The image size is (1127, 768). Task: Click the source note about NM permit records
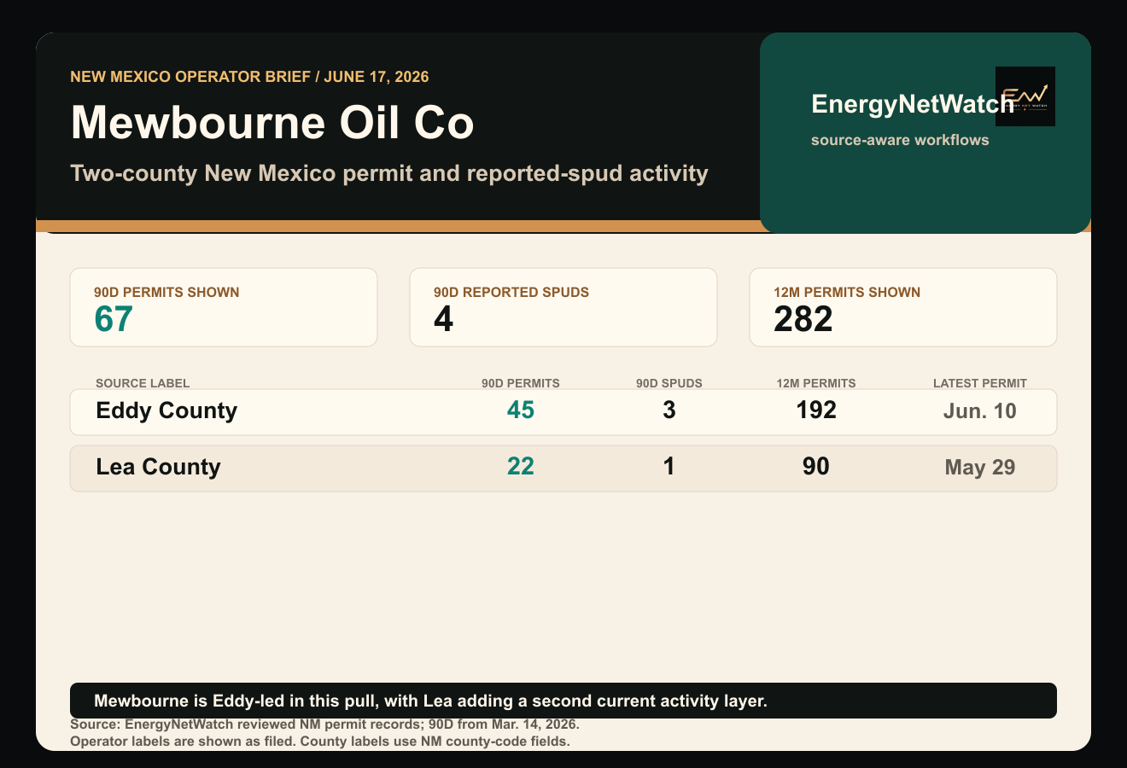click(324, 724)
